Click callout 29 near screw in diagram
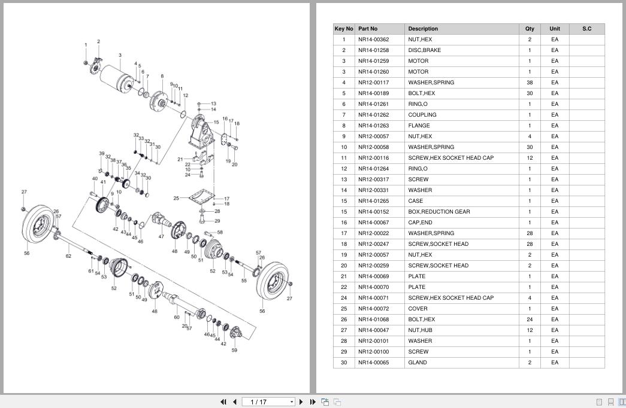The height and width of the screenshot is (408, 626). [217, 221]
